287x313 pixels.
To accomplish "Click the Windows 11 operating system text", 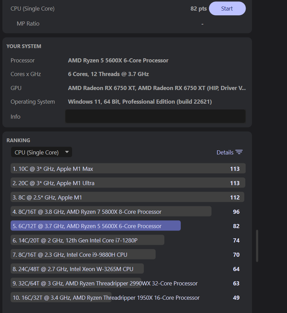I will [140, 102].
